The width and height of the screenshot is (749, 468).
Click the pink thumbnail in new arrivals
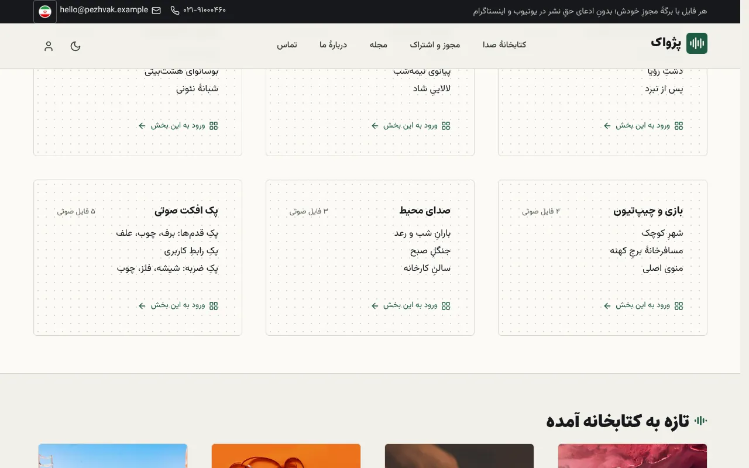(633, 456)
